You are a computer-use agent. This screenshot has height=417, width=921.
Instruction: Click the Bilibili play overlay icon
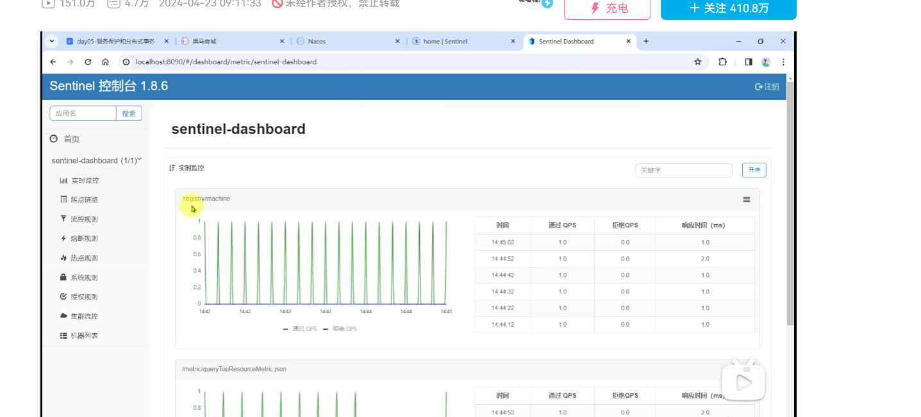coord(743,382)
